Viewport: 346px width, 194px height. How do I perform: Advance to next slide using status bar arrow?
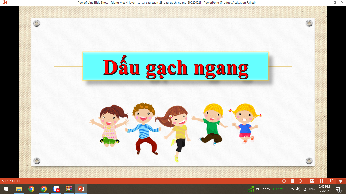300,181
